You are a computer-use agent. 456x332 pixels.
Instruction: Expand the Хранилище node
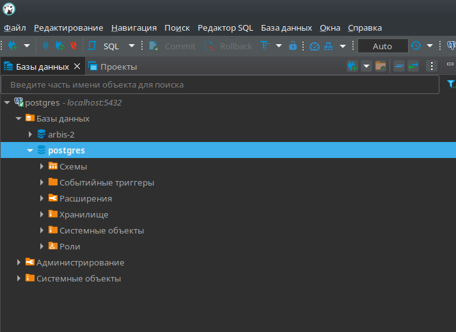(x=42, y=214)
